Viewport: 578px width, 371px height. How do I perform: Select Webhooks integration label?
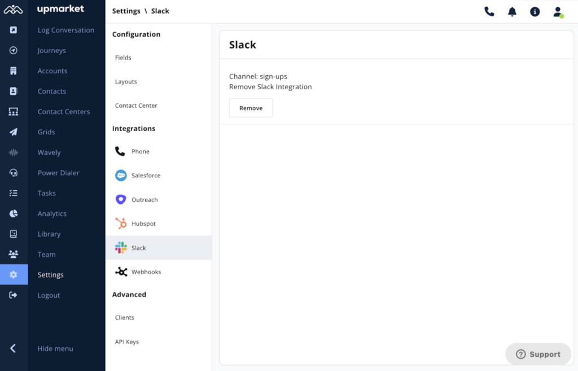(x=146, y=272)
